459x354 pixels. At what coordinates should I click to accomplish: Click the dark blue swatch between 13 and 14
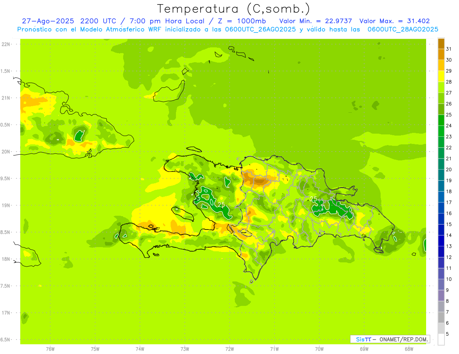[441, 241]
